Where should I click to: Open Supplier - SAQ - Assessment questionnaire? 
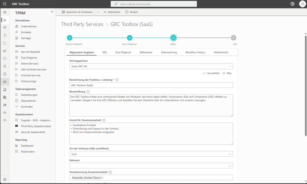36,120
